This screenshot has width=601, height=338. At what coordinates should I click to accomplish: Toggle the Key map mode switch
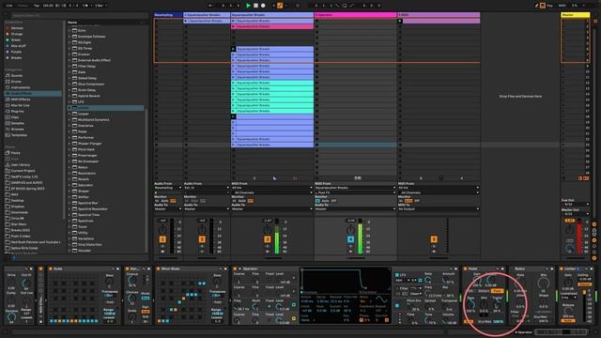549,6
